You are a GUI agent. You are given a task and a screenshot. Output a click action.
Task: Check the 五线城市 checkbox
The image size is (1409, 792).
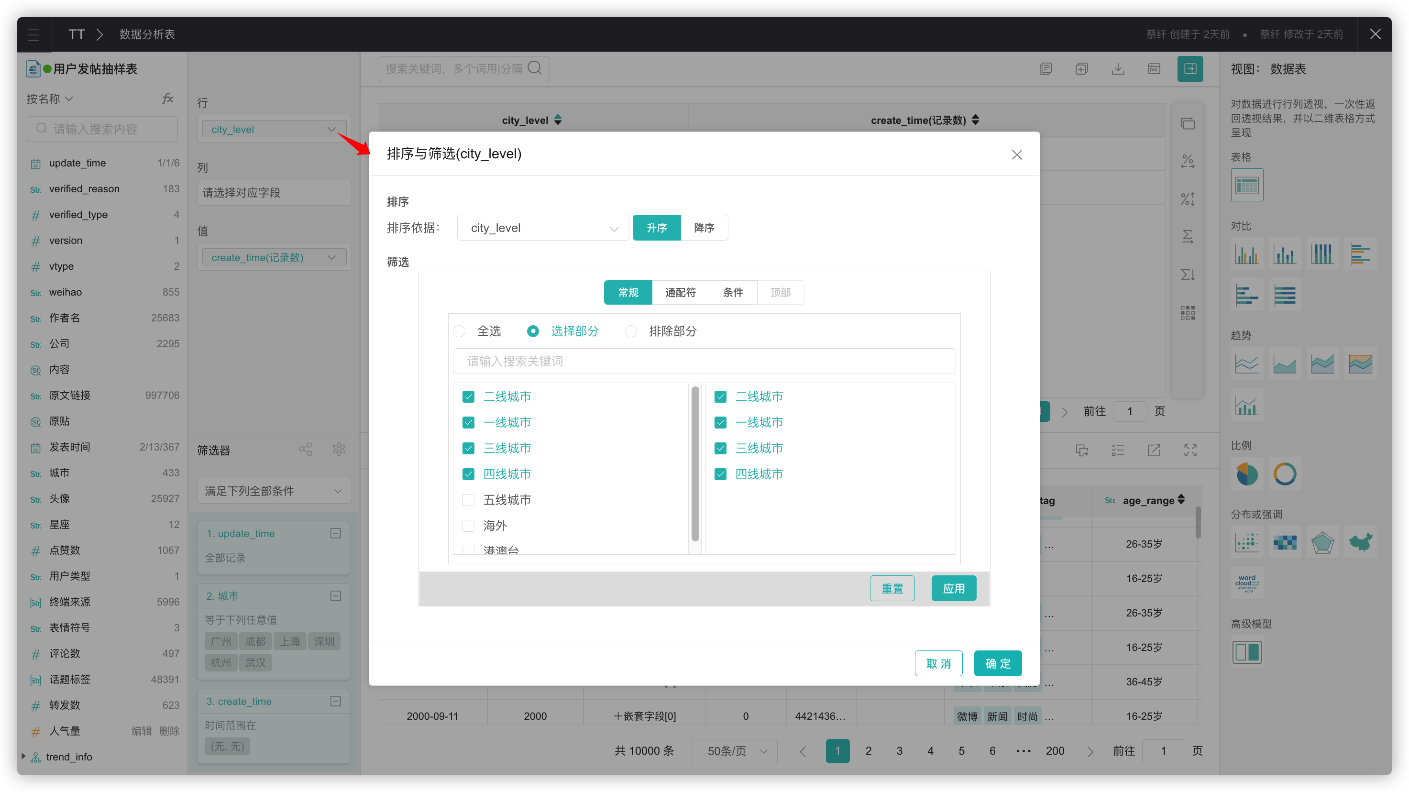pos(468,500)
